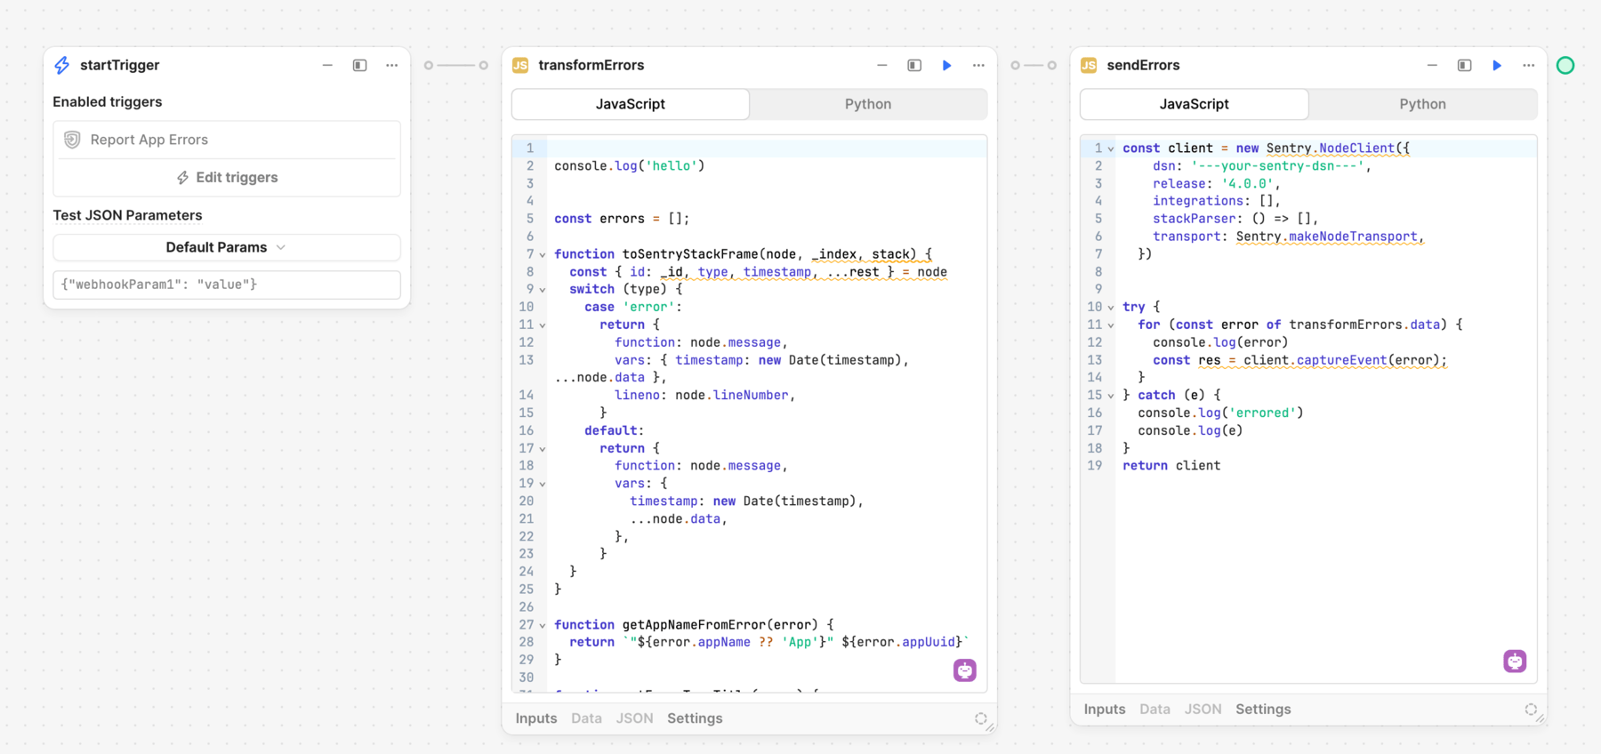
Task: Click the transformErrors block title
Action: 591,65
